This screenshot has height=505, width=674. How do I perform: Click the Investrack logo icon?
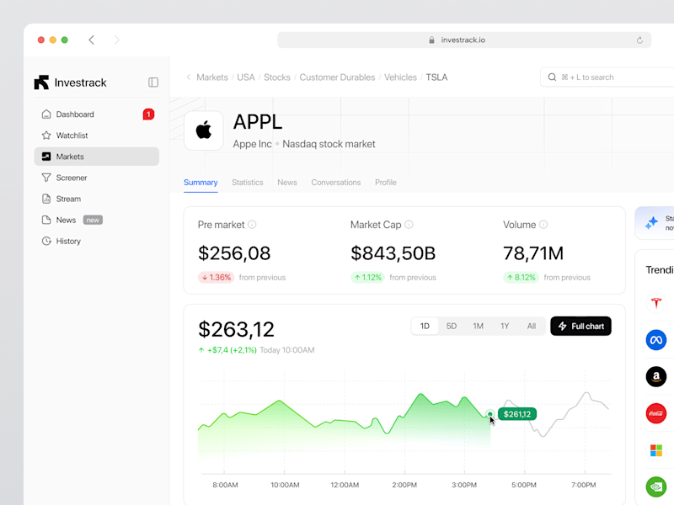(41, 82)
